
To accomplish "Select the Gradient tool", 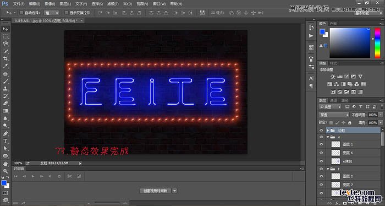I will 5,111.
